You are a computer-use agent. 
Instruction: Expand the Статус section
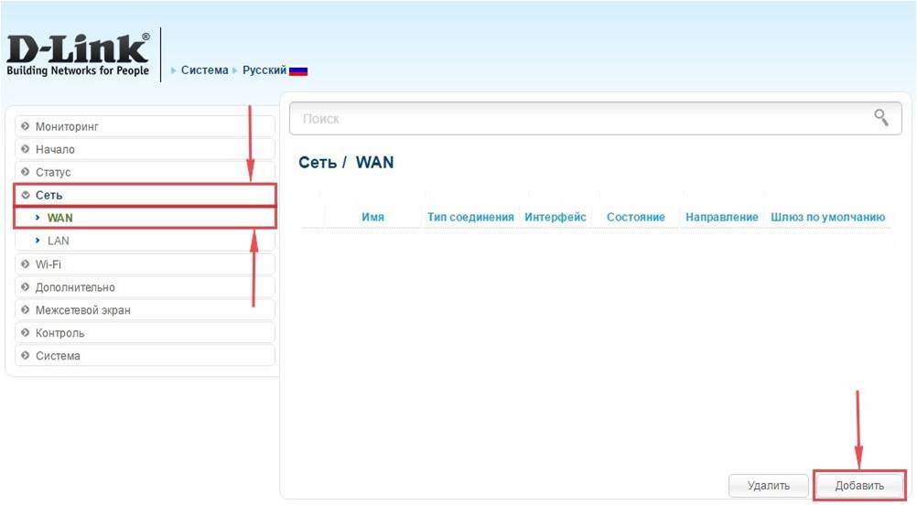pyautogui.click(x=53, y=172)
